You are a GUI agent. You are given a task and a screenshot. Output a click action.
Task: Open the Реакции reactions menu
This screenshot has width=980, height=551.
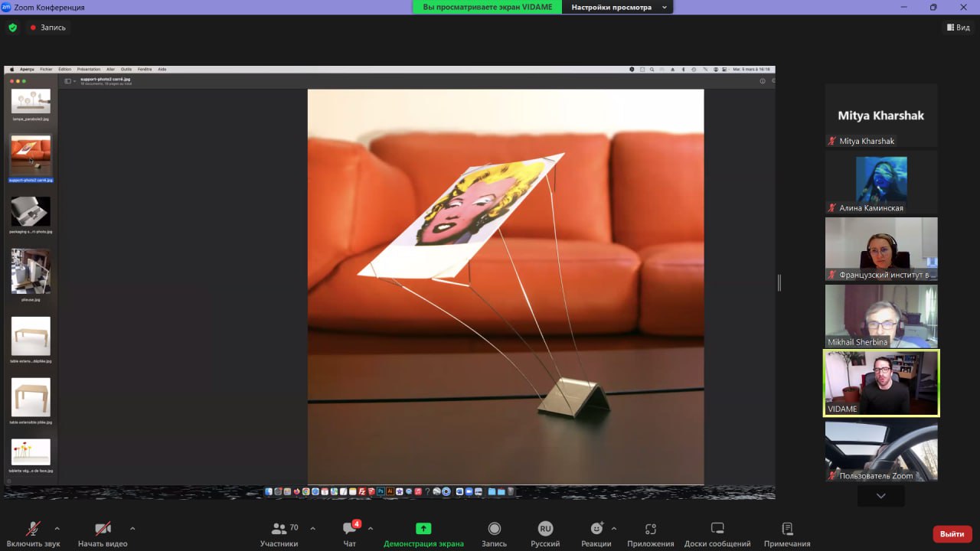click(596, 534)
